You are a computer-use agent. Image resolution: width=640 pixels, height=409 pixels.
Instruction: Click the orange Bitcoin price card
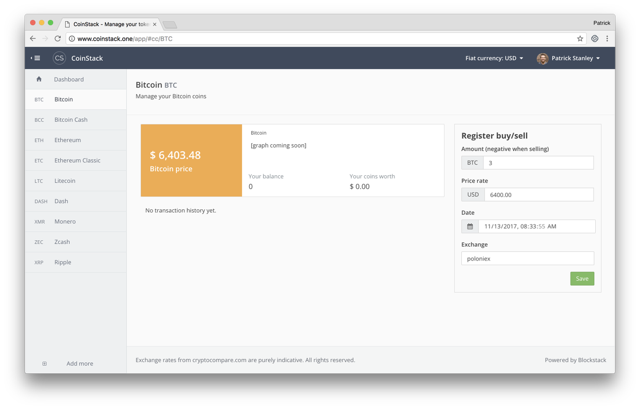click(x=191, y=160)
